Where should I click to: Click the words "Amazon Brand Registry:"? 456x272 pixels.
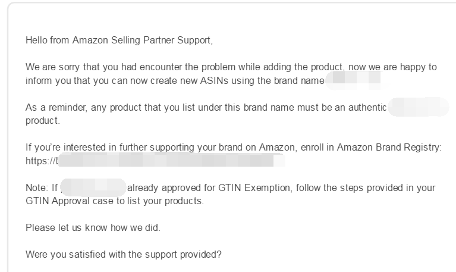pos(389,148)
